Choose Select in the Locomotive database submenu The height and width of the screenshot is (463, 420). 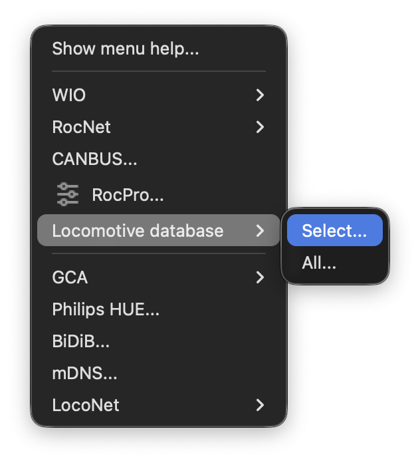[334, 231]
